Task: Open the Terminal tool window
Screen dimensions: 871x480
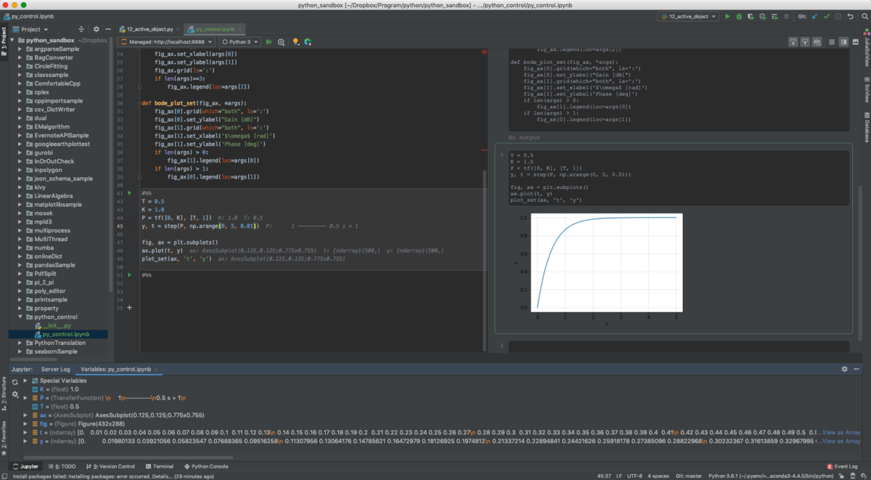Action: [x=159, y=466]
